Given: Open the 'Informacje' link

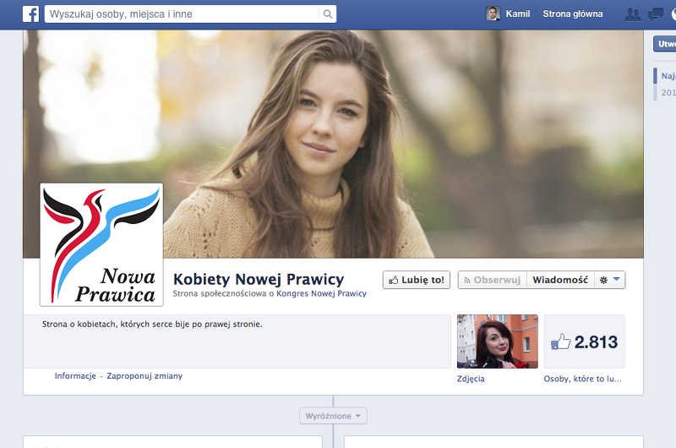Looking at the screenshot, I should pyautogui.click(x=75, y=376).
